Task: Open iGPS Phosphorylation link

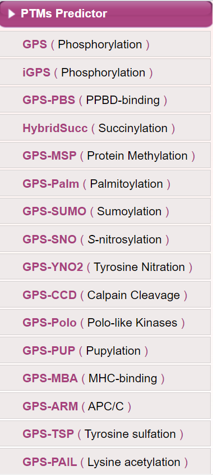Action: 105,72
